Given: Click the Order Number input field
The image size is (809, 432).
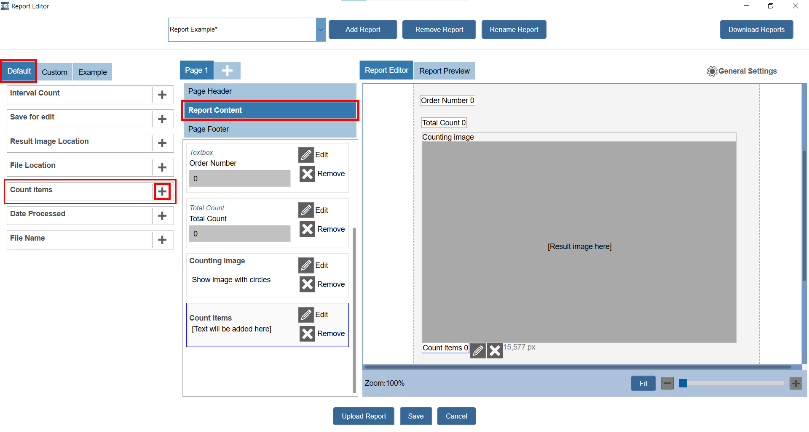Looking at the screenshot, I should 239,179.
